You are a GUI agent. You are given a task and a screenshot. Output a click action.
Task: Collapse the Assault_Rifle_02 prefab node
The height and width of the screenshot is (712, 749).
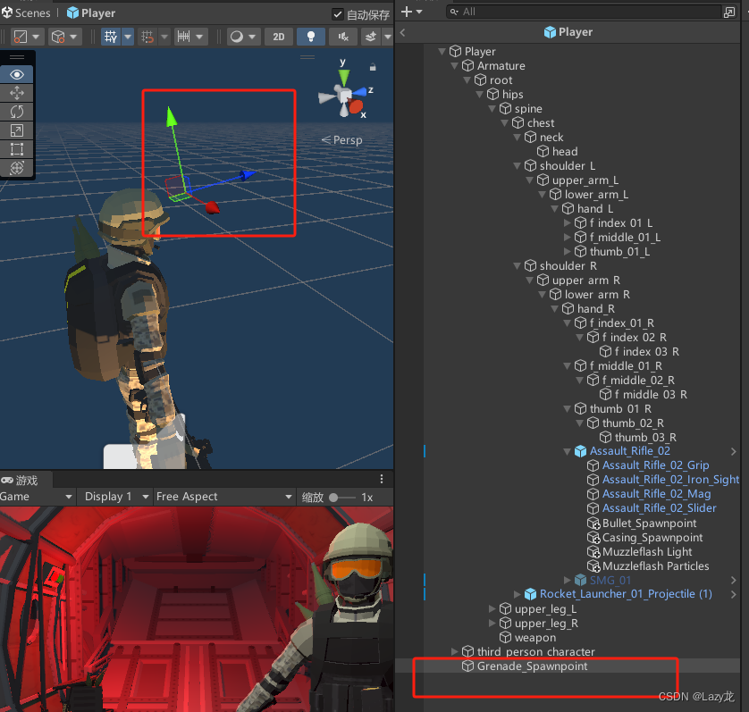[567, 451]
